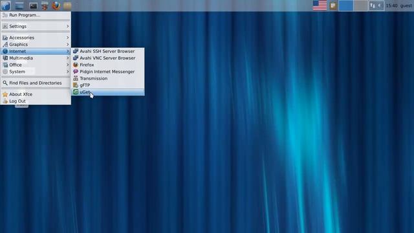Click the show desktop panel icon

[x=19, y=6]
